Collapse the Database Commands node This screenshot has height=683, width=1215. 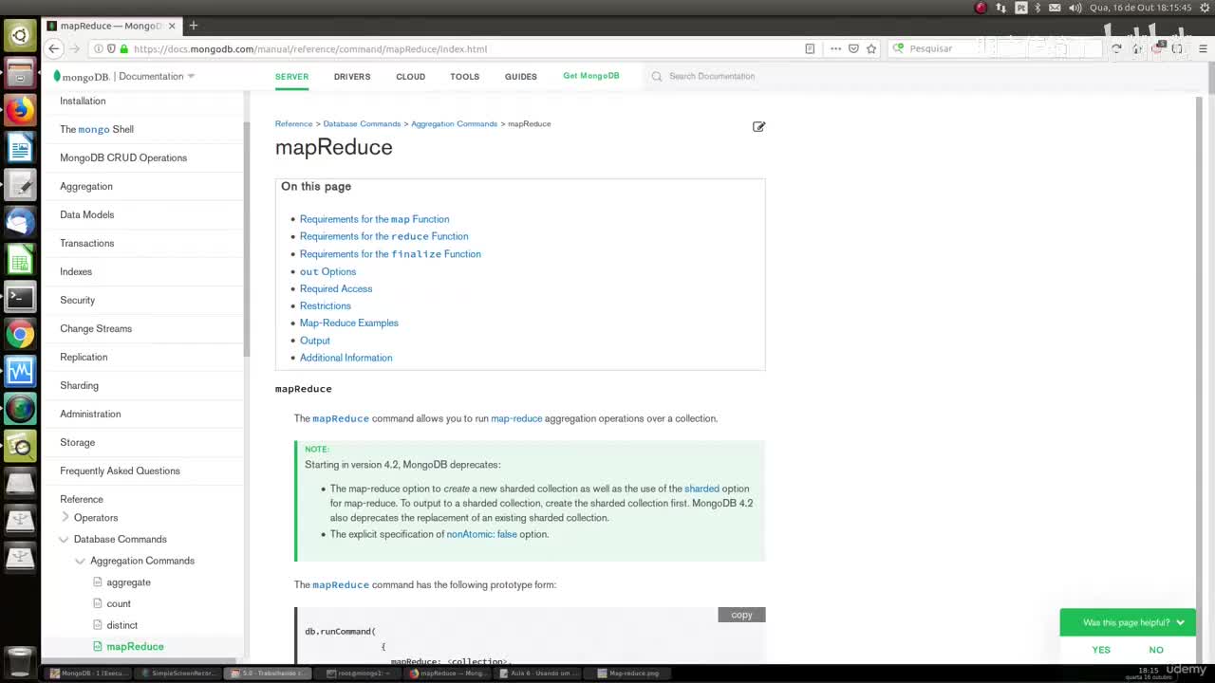tap(64, 539)
